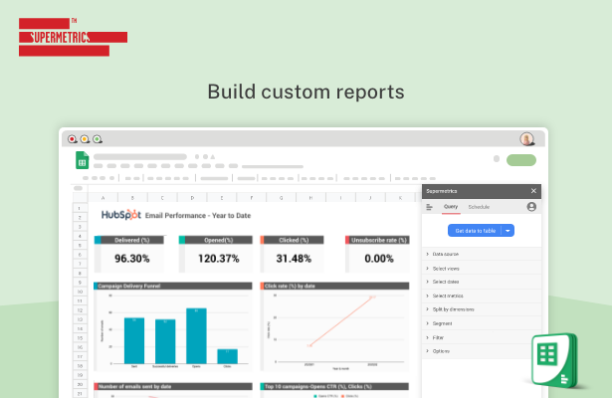Select row 1 header
612x398 pixels.
(x=80, y=208)
